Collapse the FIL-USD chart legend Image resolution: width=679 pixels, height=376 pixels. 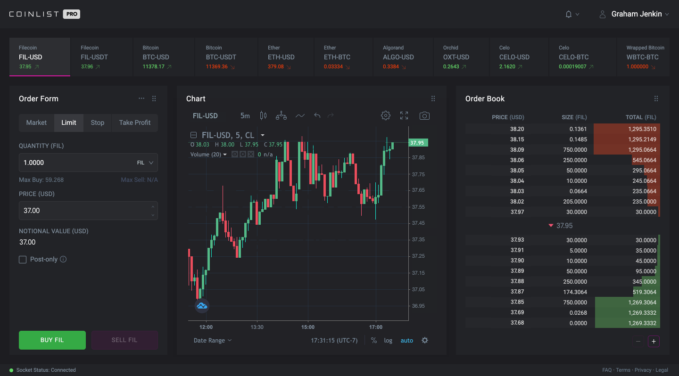pos(193,135)
